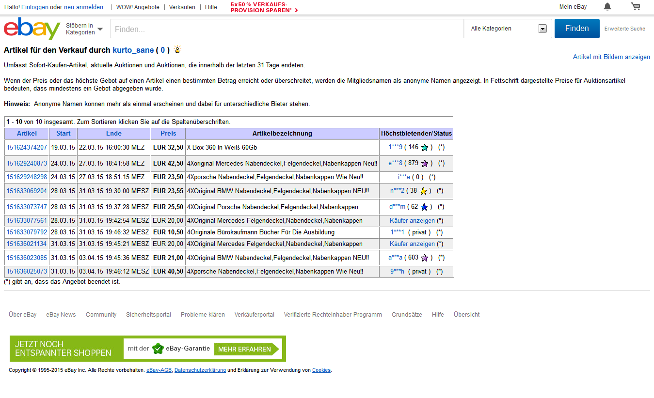
Task: Click the eBay logo
Action: click(32, 29)
